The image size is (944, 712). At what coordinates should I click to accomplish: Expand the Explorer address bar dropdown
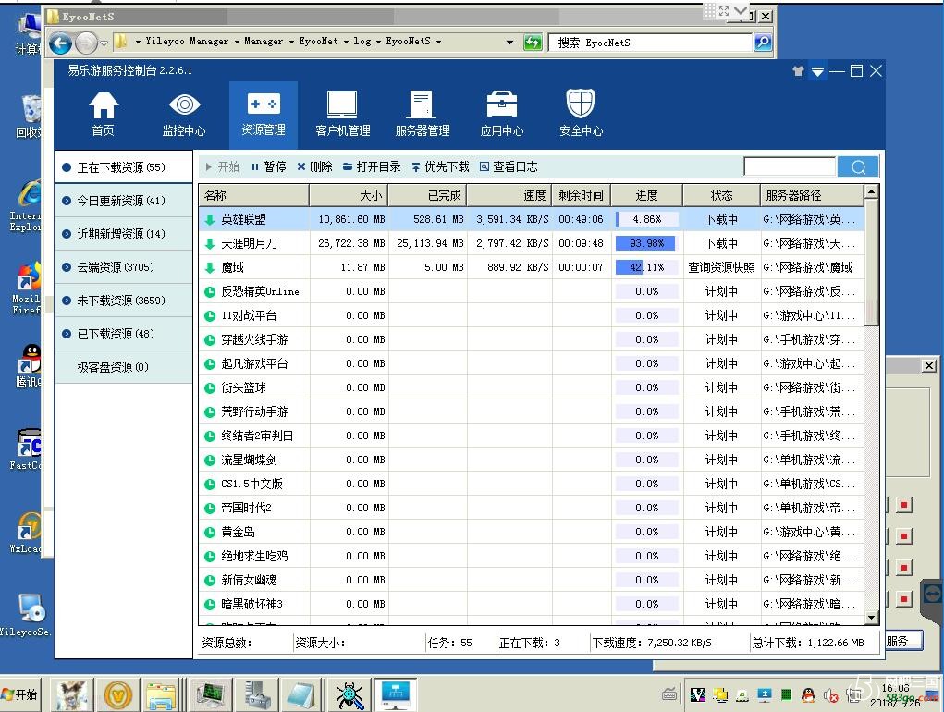(x=510, y=43)
